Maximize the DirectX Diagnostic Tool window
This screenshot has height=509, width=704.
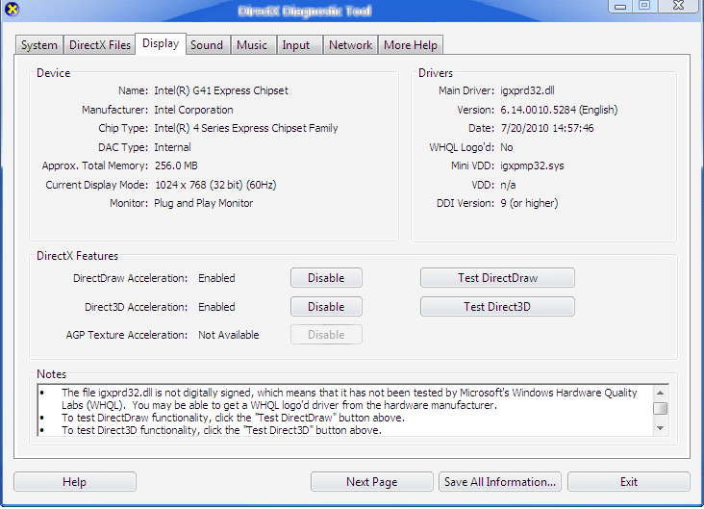[x=644, y=6]
